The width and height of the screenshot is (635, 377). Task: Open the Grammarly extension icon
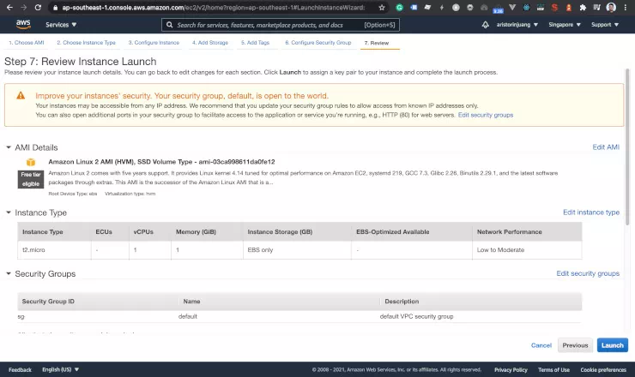[x=399, y=7]
